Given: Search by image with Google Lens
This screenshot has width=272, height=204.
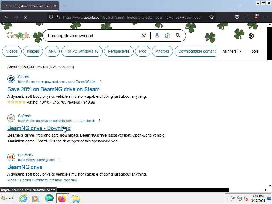Looking at the screenshot, I should pyautogui.click(x=167, y=36).
